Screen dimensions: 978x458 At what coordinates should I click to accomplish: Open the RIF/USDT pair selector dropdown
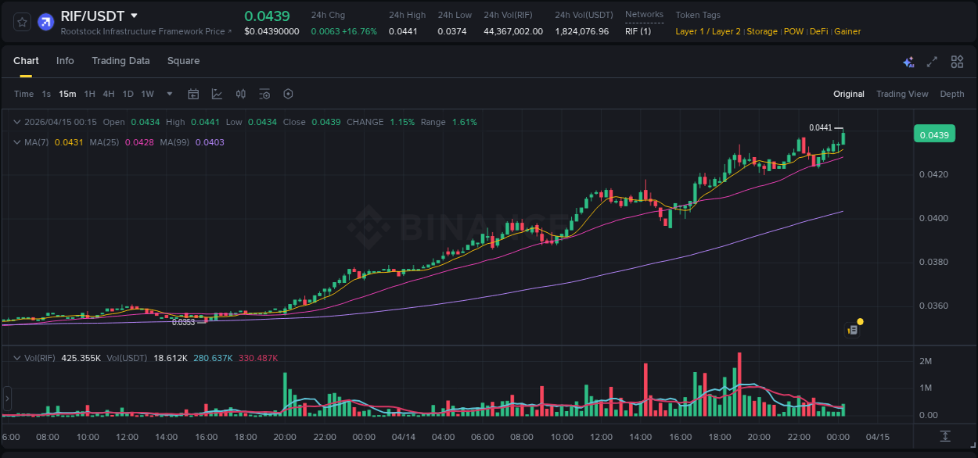(134, 16)
